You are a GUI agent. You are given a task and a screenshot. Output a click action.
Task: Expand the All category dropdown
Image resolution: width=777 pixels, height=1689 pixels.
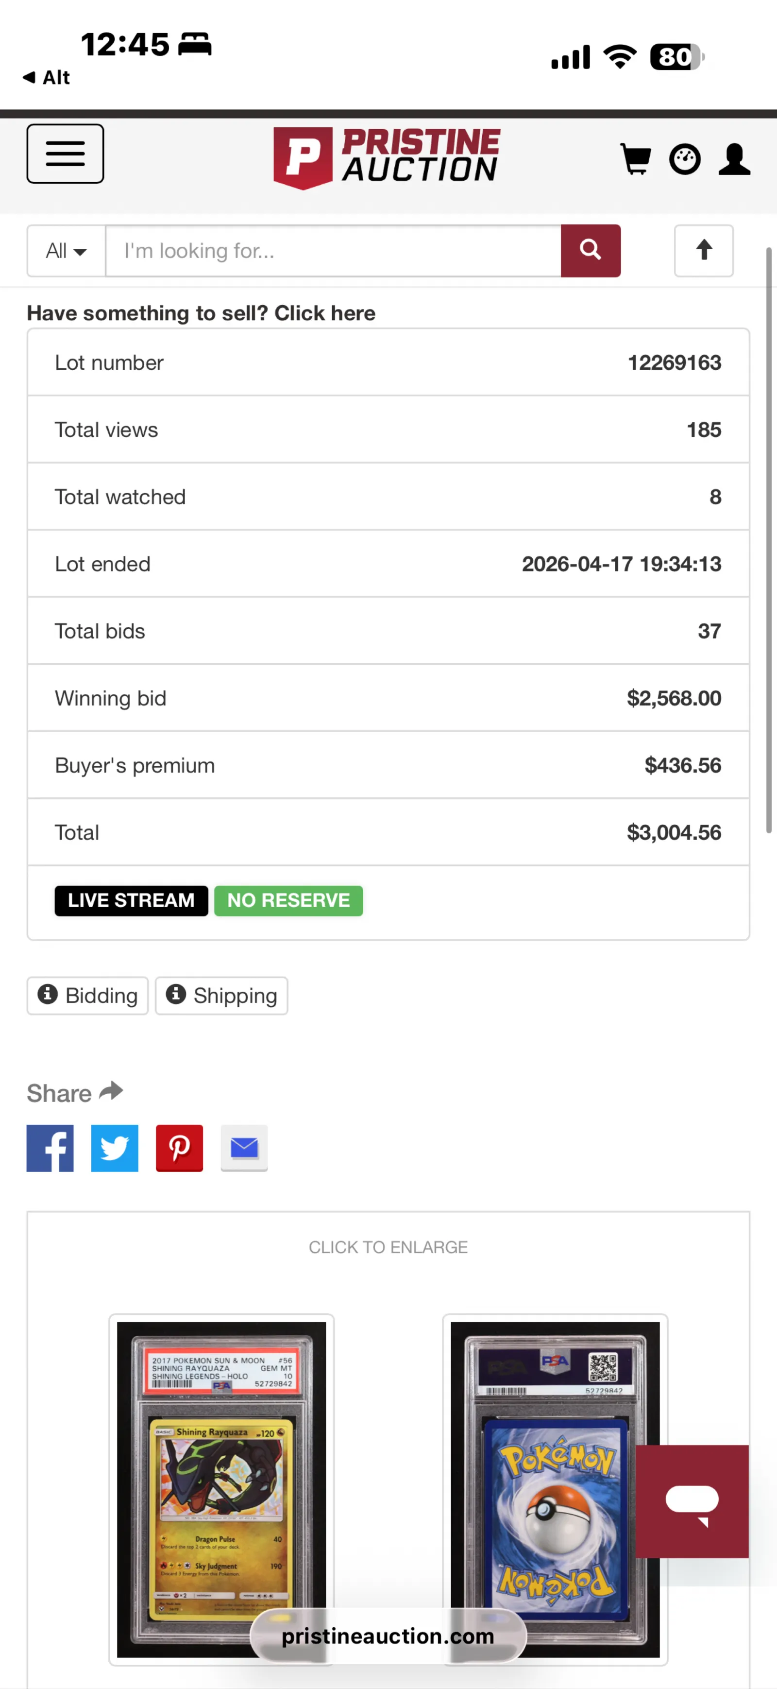coord(66,250)
